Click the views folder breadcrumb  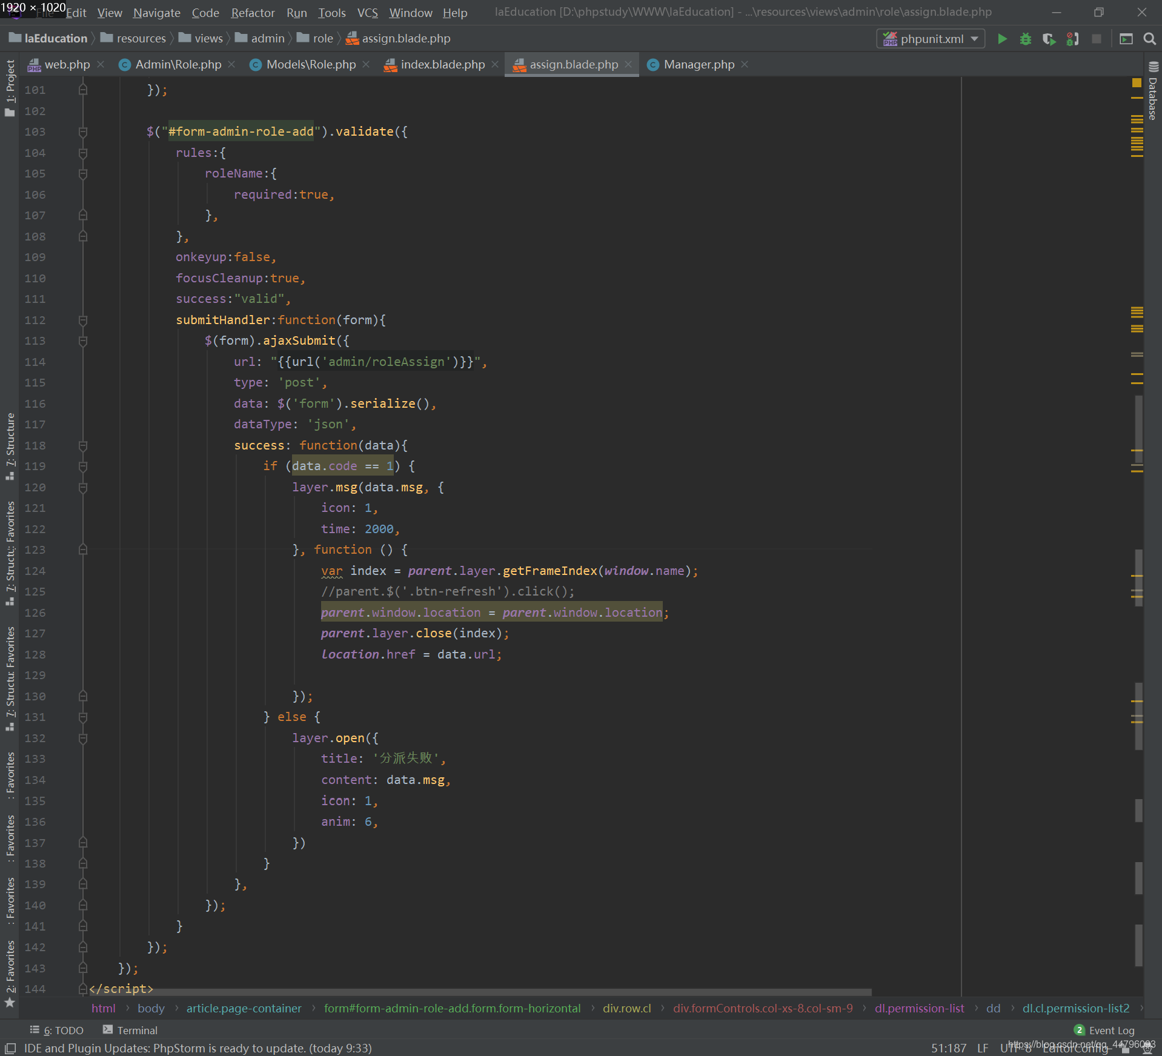201,38
